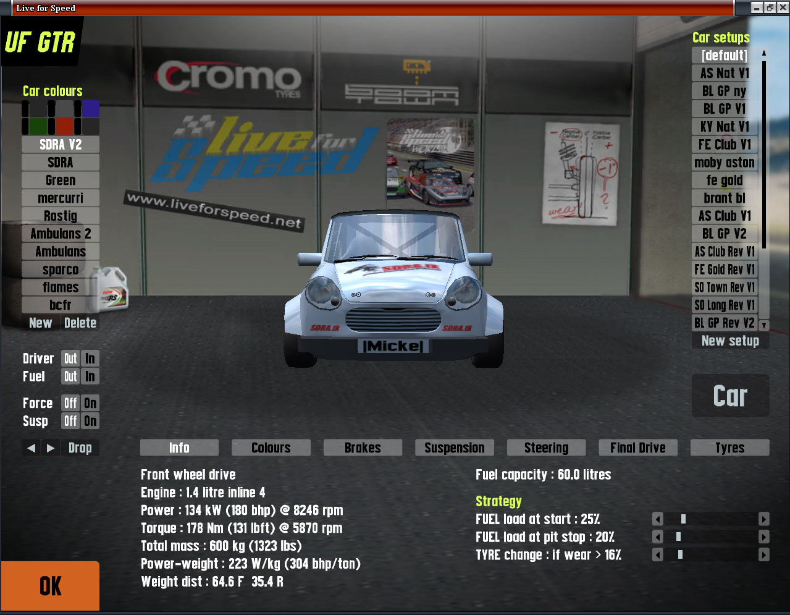Image resolution: width=790 pixels, height=615 pixels.
Task: Open the Steering tab
Action: (x=547, y=447)
